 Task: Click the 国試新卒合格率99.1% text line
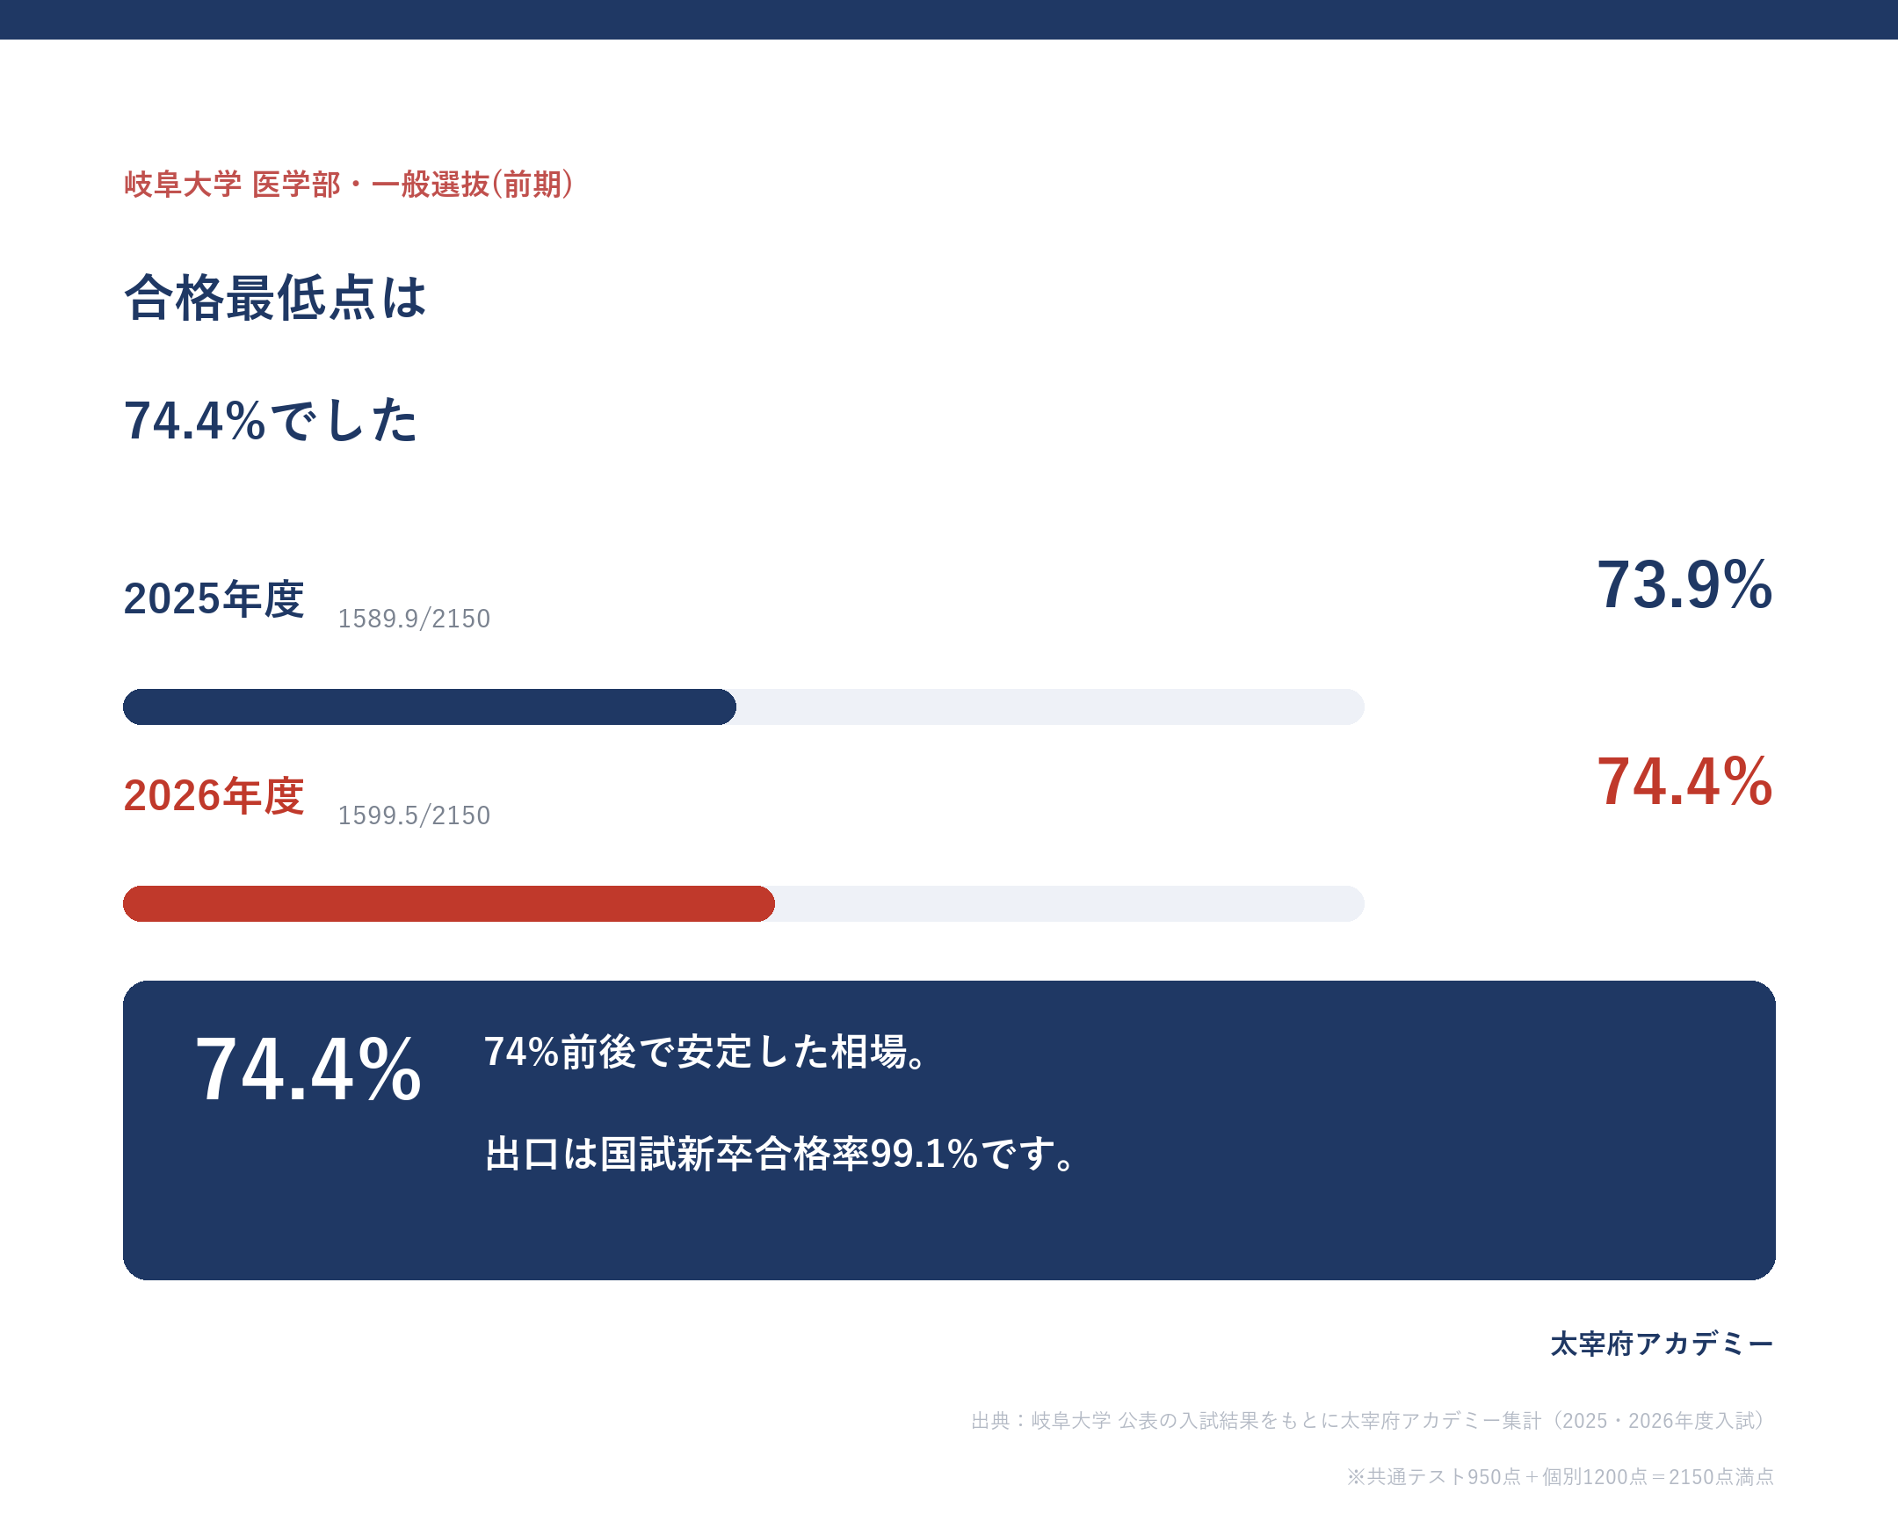click(x=780, y=1154)
